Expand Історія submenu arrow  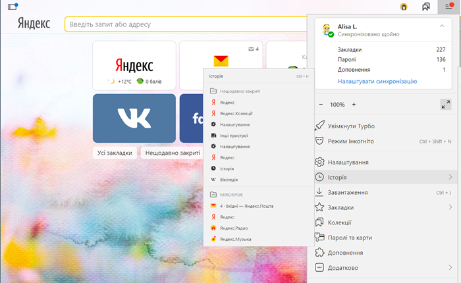click(x=450, y=177)
